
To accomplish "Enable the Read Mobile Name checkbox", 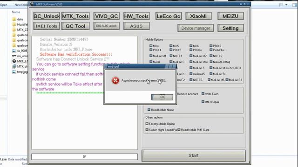I will click(149, 109).
